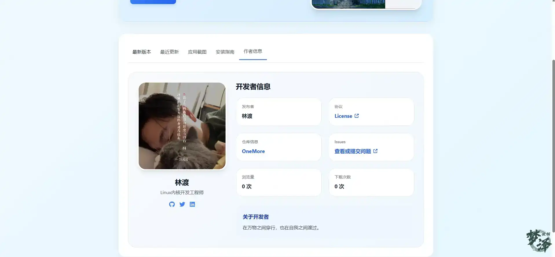Click the 仓库信息 label
This screenshot has width=555, height=257.
(x=250, y=142)
